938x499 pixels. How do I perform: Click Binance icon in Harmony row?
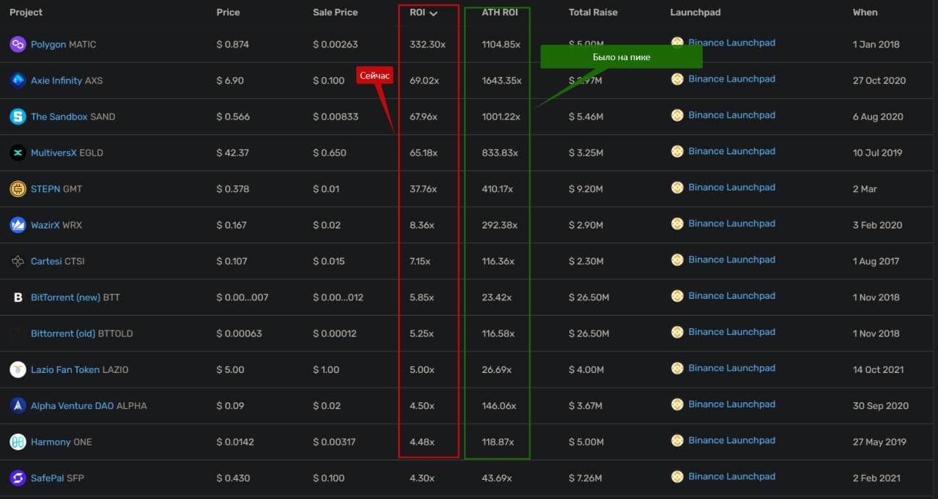677,440
